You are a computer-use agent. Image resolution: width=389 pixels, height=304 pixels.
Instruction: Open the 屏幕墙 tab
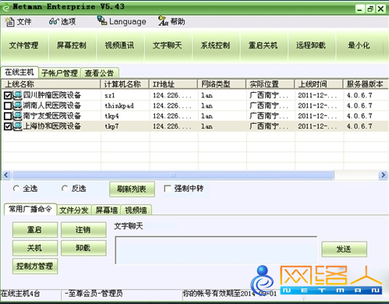tap(106, 210)
